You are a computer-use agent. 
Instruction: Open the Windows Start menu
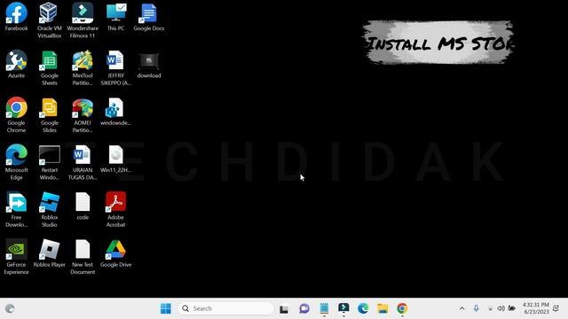166,308
